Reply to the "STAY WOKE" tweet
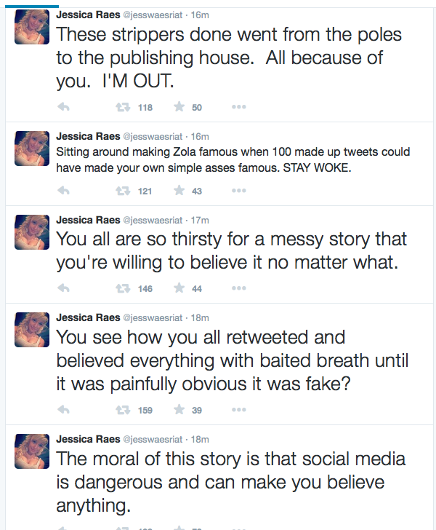Viewport: 436px width, 530px height. 63,191
